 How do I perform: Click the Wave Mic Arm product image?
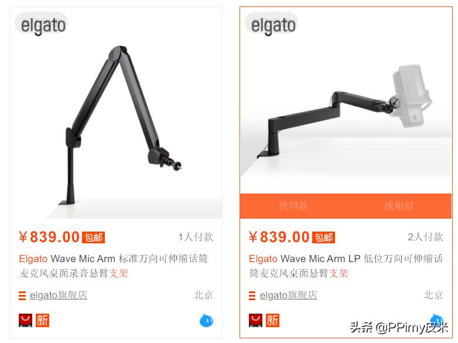[116, 113]
